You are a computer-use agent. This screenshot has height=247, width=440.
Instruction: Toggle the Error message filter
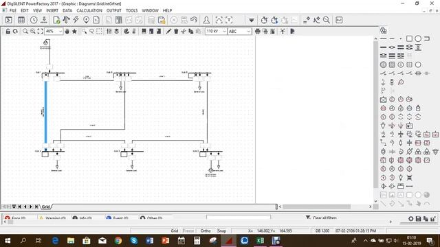15,218
